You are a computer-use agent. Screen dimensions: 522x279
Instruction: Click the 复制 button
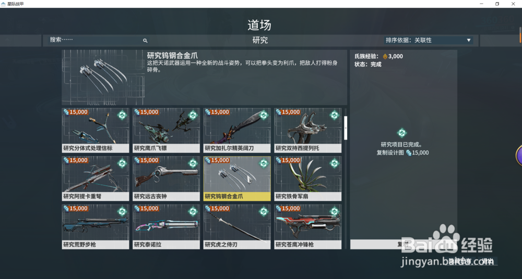click(x=404, y=245)
